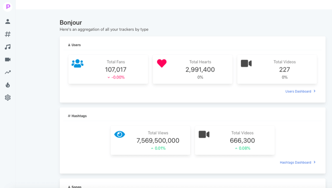Open the Users section in sidebar
This screenshot has width=332, height=188.
click(7, 22)
